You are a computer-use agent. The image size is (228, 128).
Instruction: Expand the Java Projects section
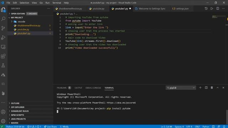pos(31,119)
